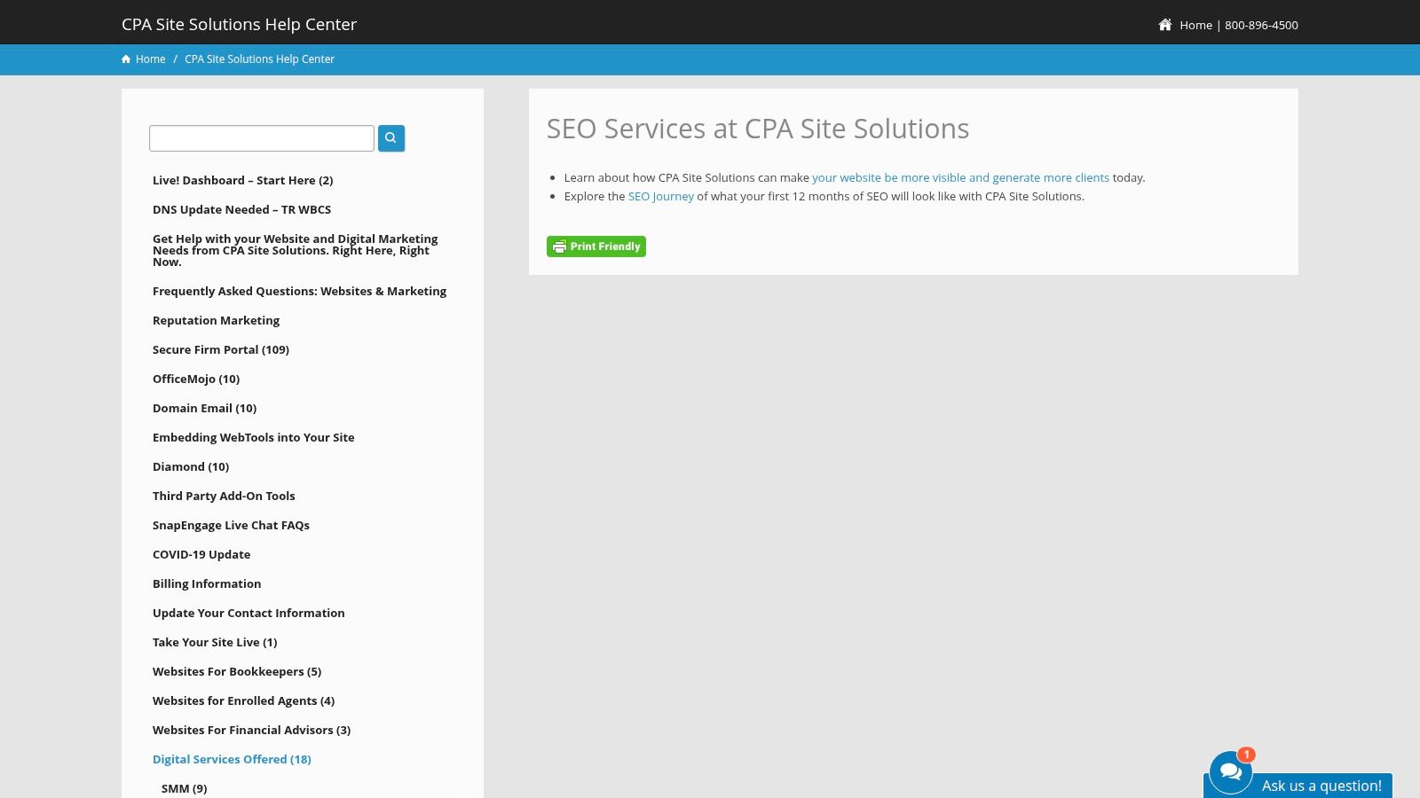The height and width of the screenshot is (798, 1420).
Task: Follow the website more visible link
Action: click(960, 177)
